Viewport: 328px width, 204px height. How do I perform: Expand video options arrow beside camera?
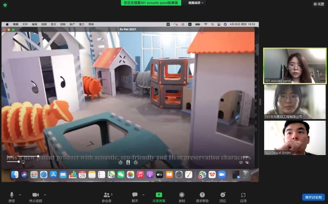coord(45,194)
